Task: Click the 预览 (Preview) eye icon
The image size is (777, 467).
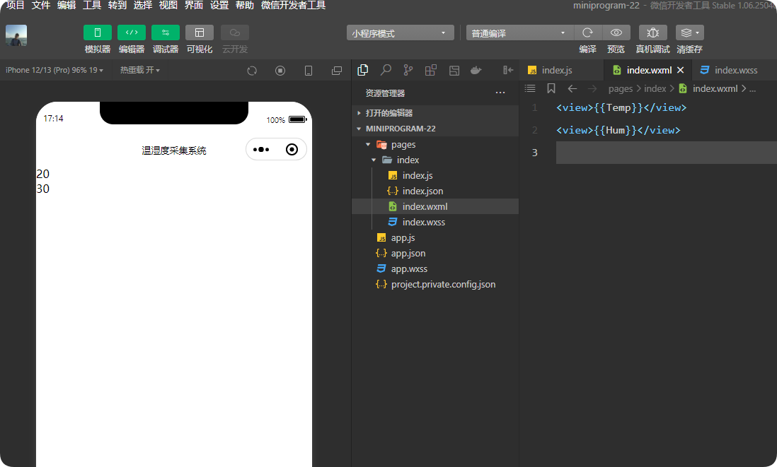Action: [x=616, y=32]
